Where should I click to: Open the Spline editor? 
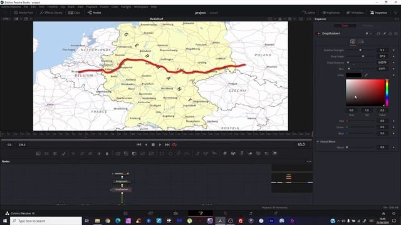click(x=308, y=12)
